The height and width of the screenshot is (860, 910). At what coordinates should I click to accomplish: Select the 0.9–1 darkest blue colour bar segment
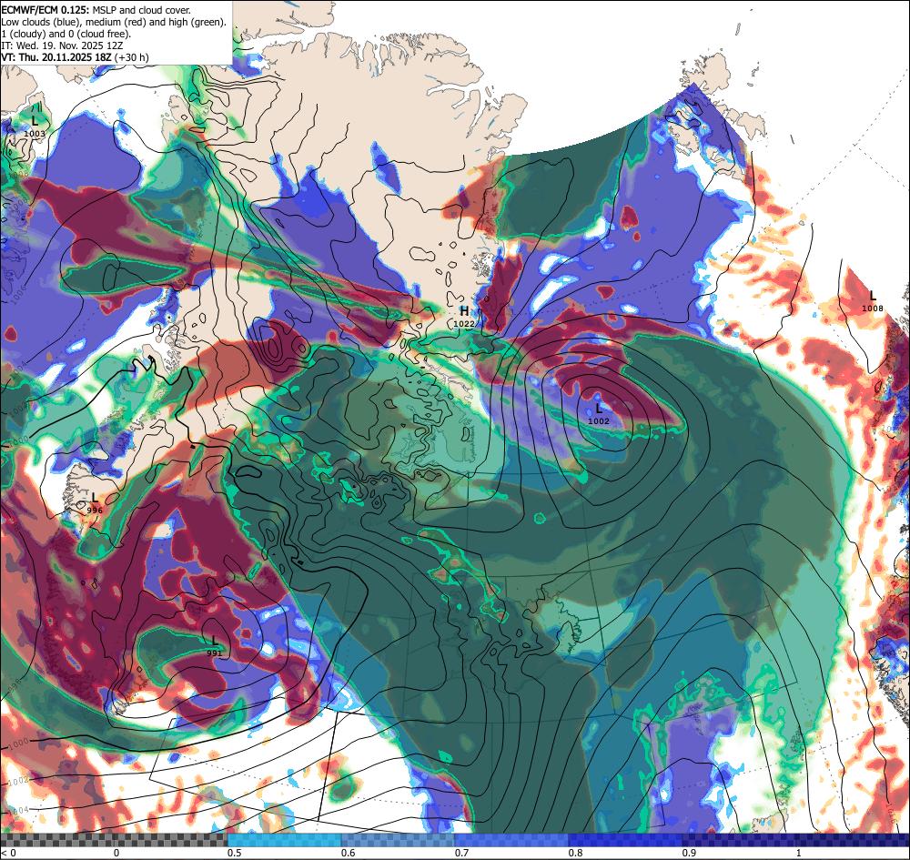coord(739,840)
